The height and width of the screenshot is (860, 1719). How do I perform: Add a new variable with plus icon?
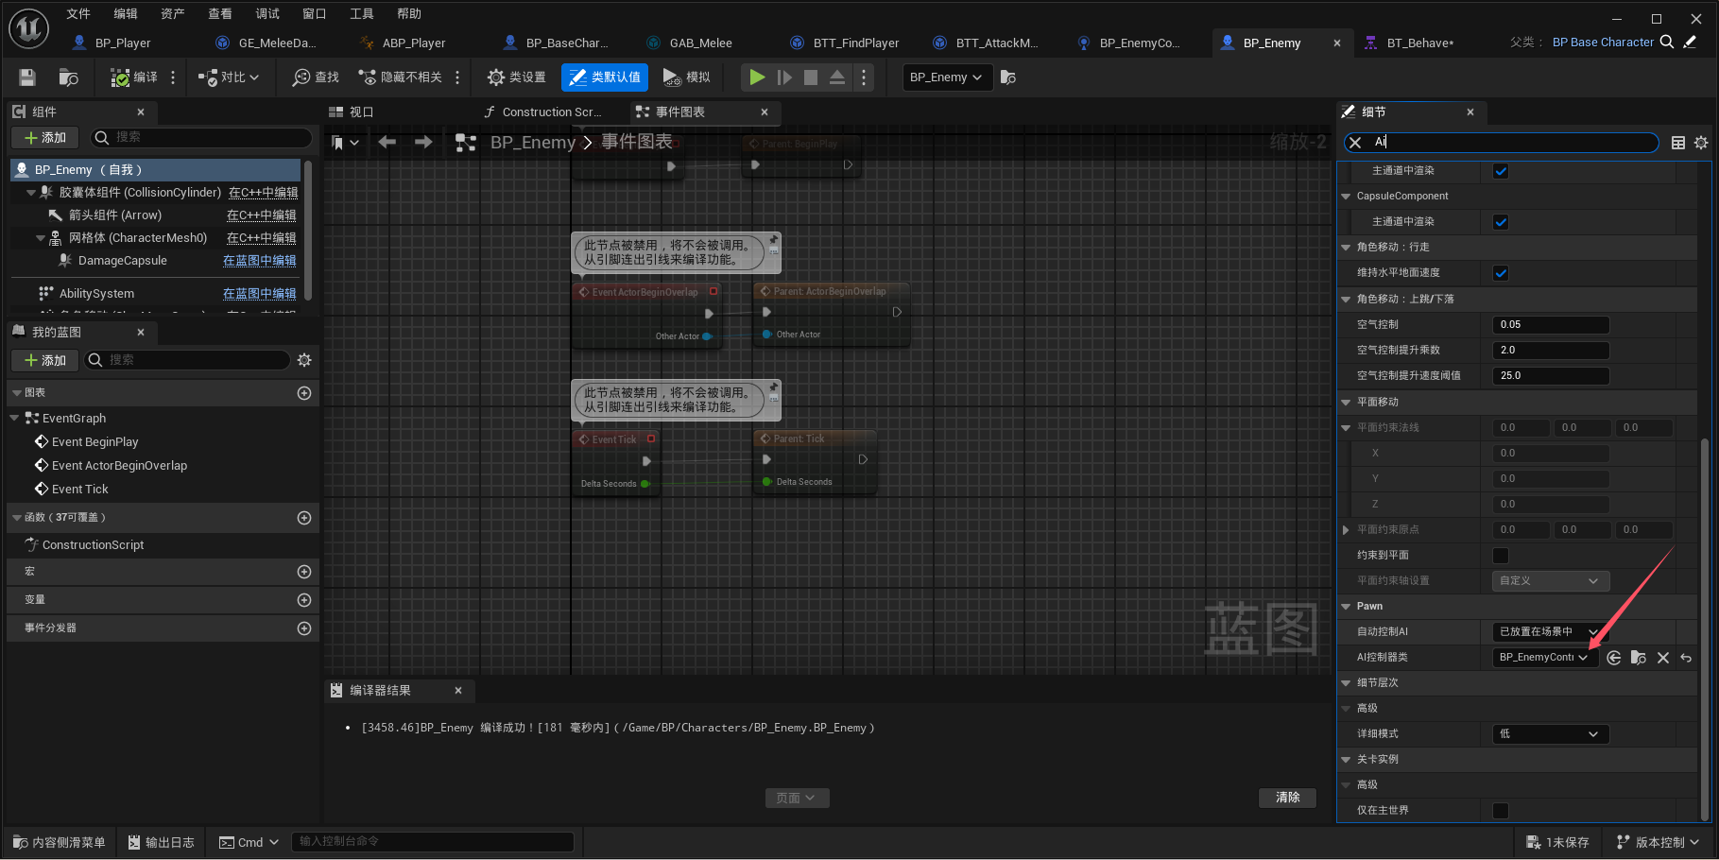(304, 600)
